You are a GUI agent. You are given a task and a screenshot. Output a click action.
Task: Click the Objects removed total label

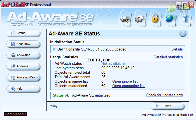[72, 72]
